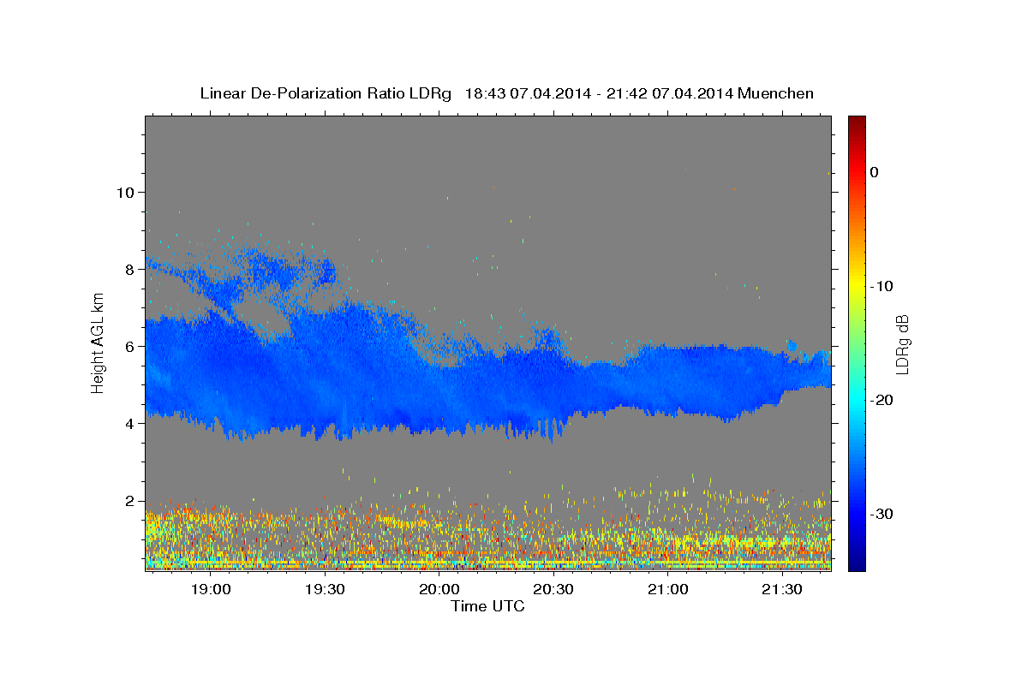
Task: Click the height tick label '10'
Action: tap(125, 192)
